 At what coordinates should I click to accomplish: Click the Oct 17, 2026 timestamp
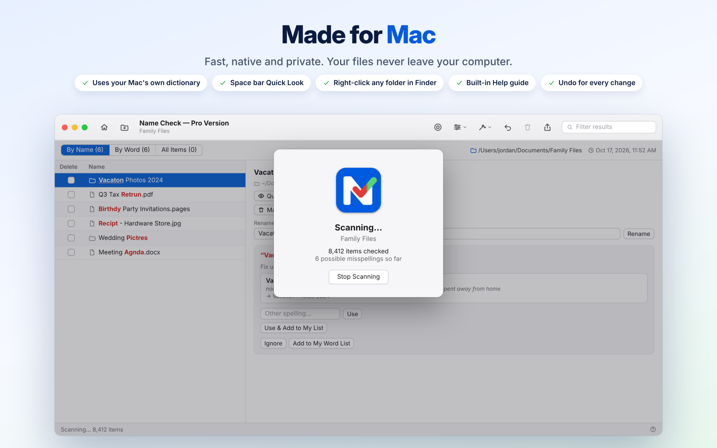pos(622,151)
